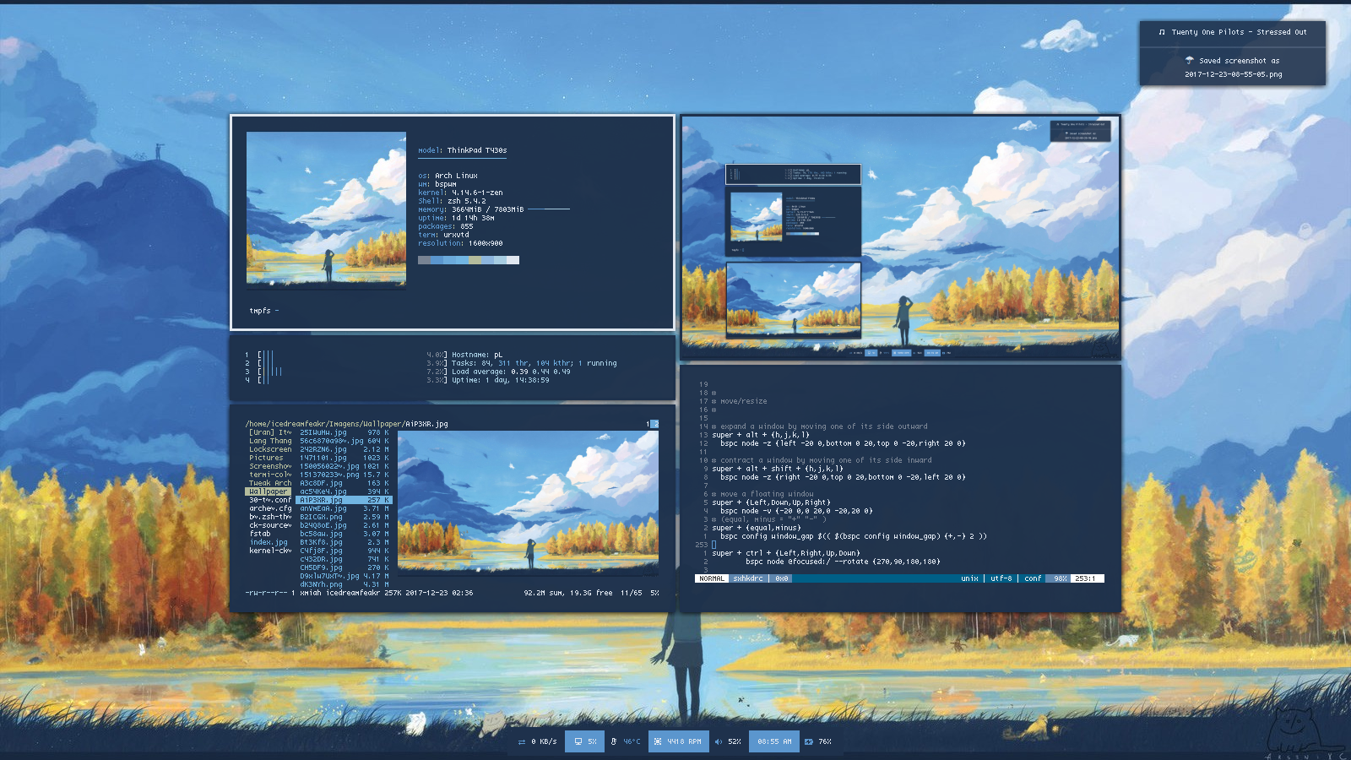Enter the Pictures folder in ranger

(266, 458)
